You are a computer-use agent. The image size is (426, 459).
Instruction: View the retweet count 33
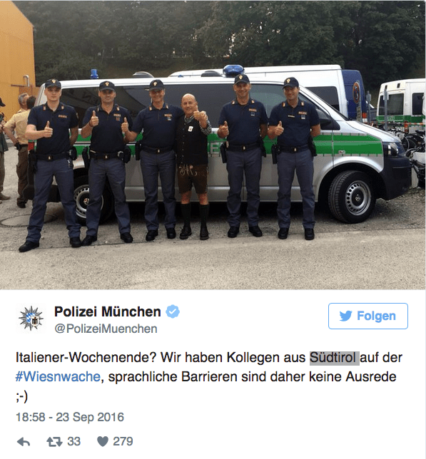[x=73, y=441]
